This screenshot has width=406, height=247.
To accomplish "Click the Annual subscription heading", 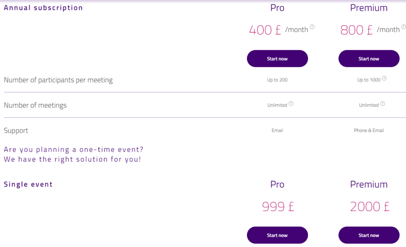I will (43, 8).
